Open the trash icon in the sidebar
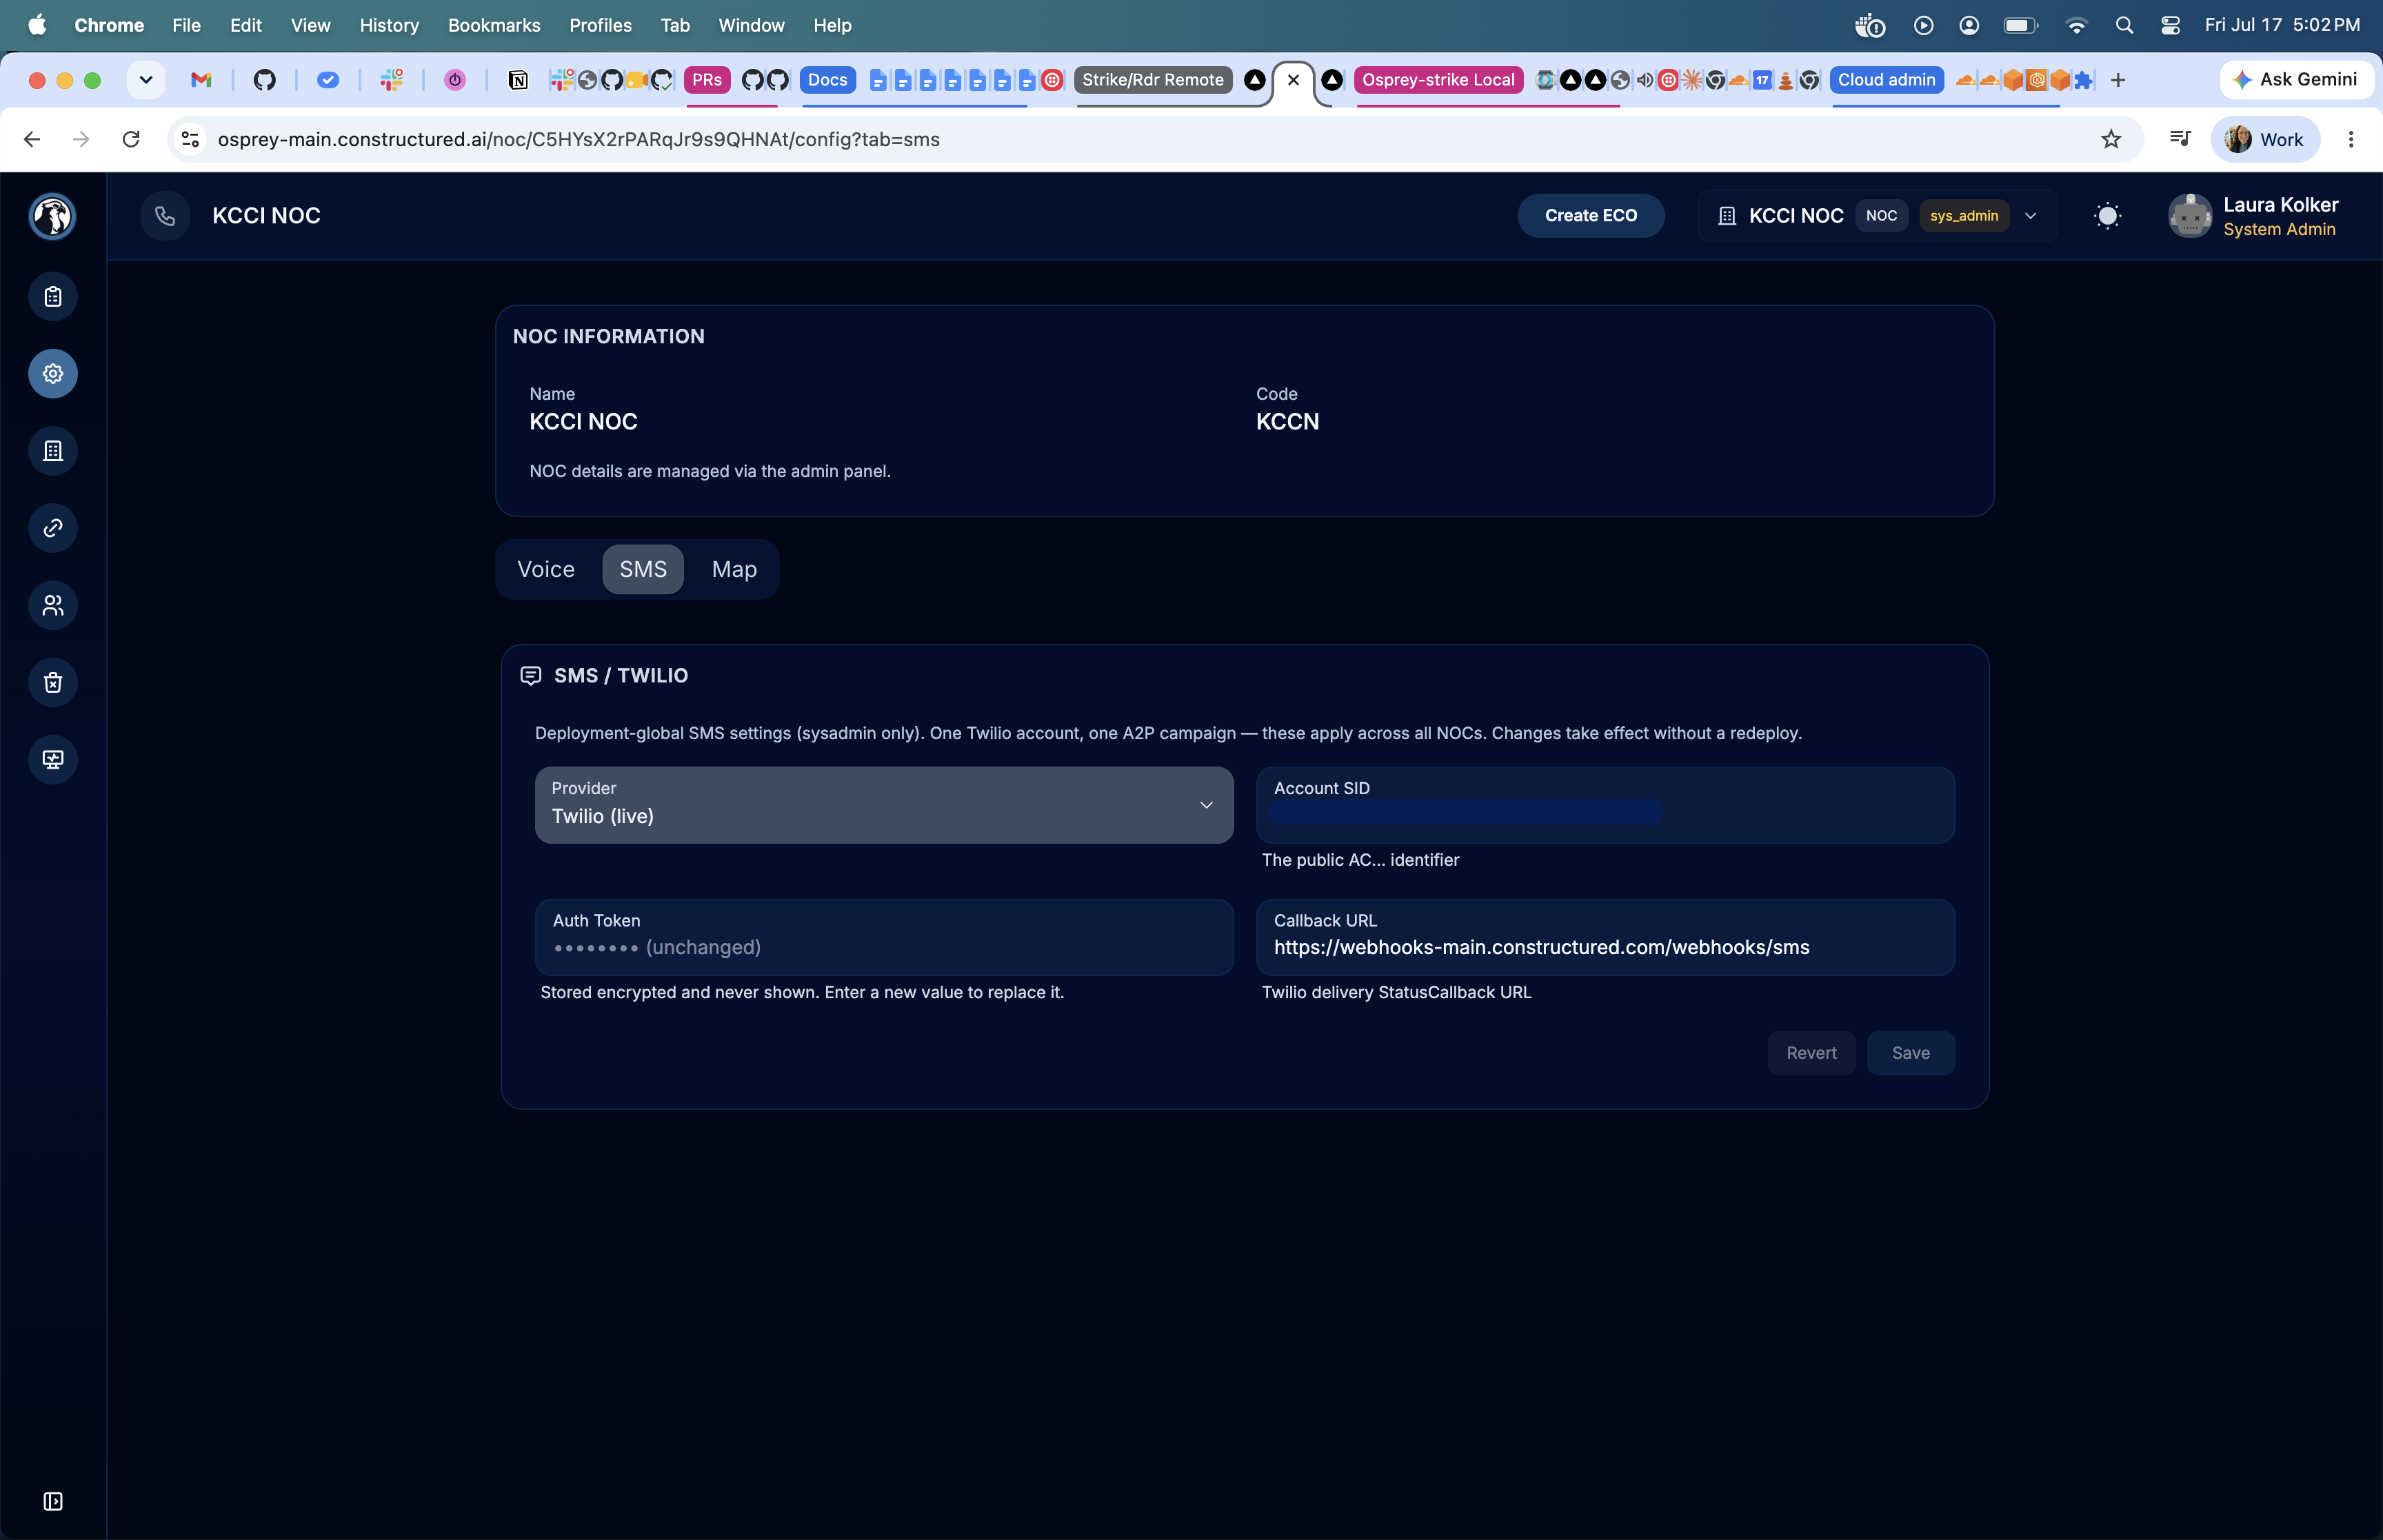The image size is (2383, 1540). [x=53, y=682]
